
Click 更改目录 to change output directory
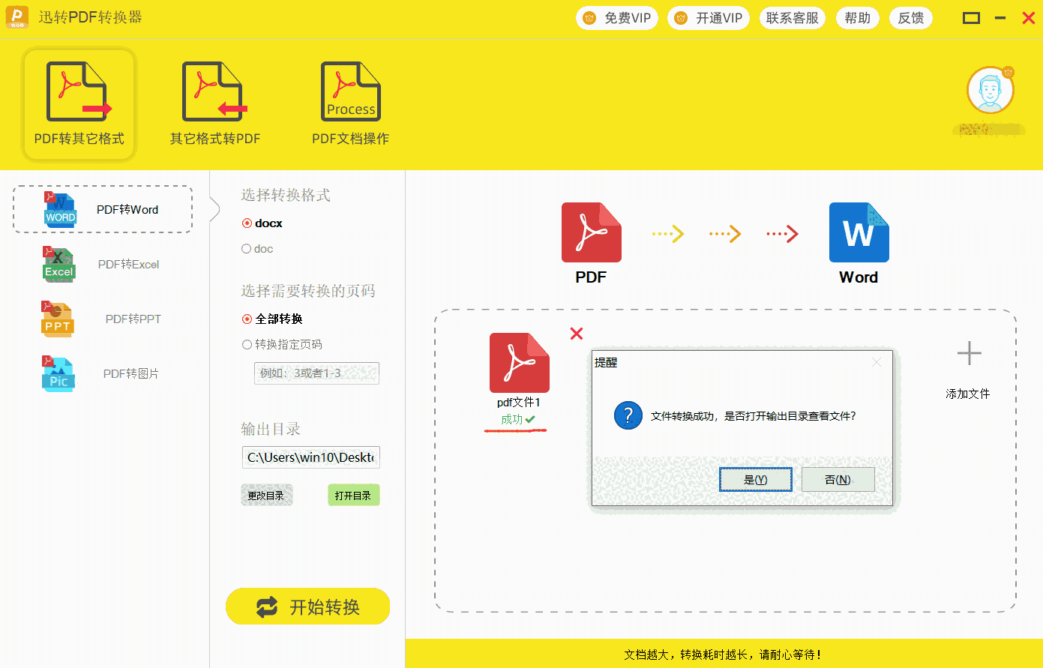(x=267, y=494)
